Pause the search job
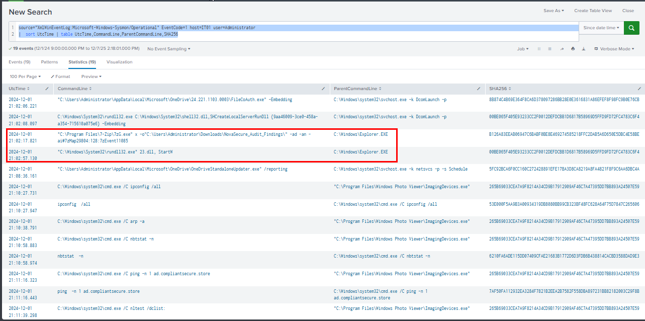 click(x=539, y=49)
